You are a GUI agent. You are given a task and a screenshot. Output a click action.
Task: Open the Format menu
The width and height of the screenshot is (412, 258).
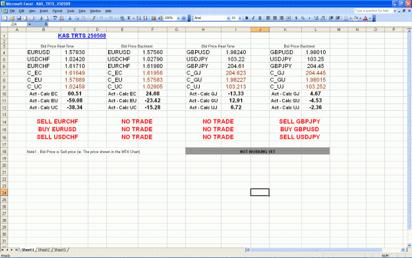point(57,11)
